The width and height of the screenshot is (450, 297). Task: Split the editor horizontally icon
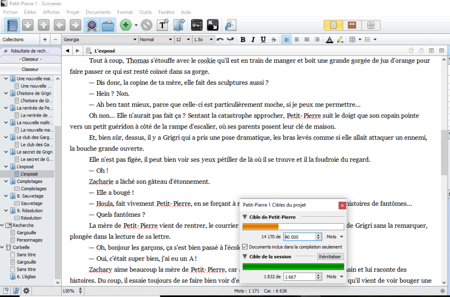[x=442, y=51]
